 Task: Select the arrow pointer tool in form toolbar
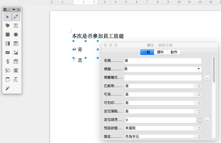(x=8, y=17)
